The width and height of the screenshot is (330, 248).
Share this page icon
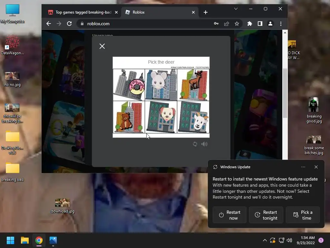[227, 24]
